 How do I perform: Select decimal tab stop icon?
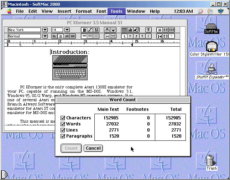[x=142, y=36]
